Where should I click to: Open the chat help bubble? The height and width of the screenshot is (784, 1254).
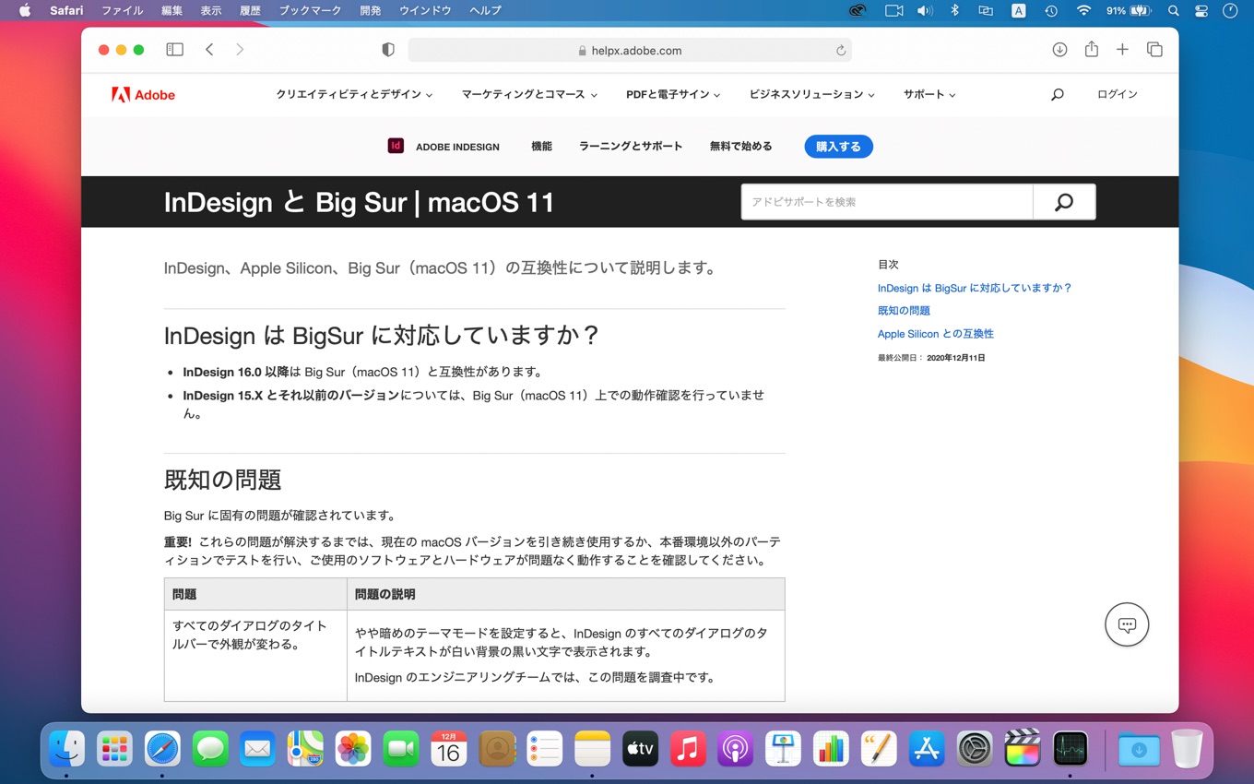[x=1127, y=624]
